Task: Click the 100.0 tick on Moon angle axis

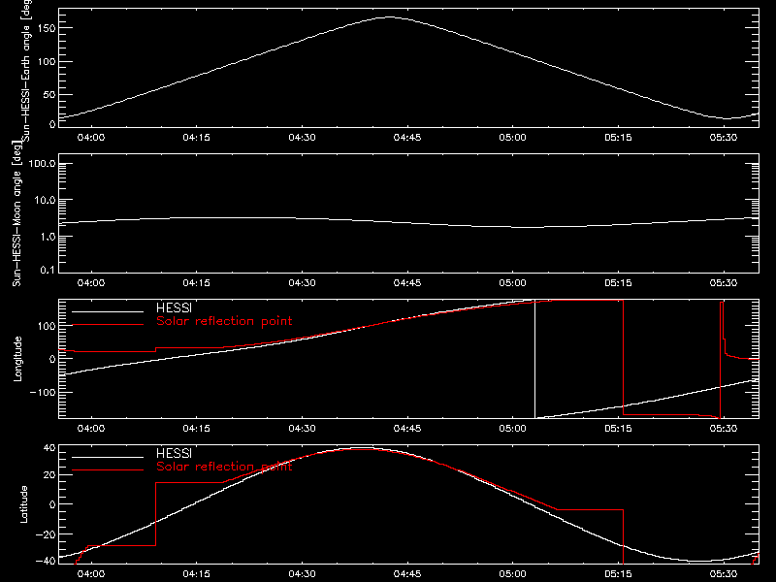Action: tap(42, 164)
